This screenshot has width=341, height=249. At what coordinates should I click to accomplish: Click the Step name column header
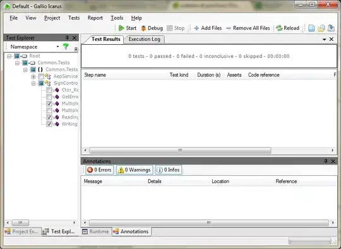tap(125, 75)
